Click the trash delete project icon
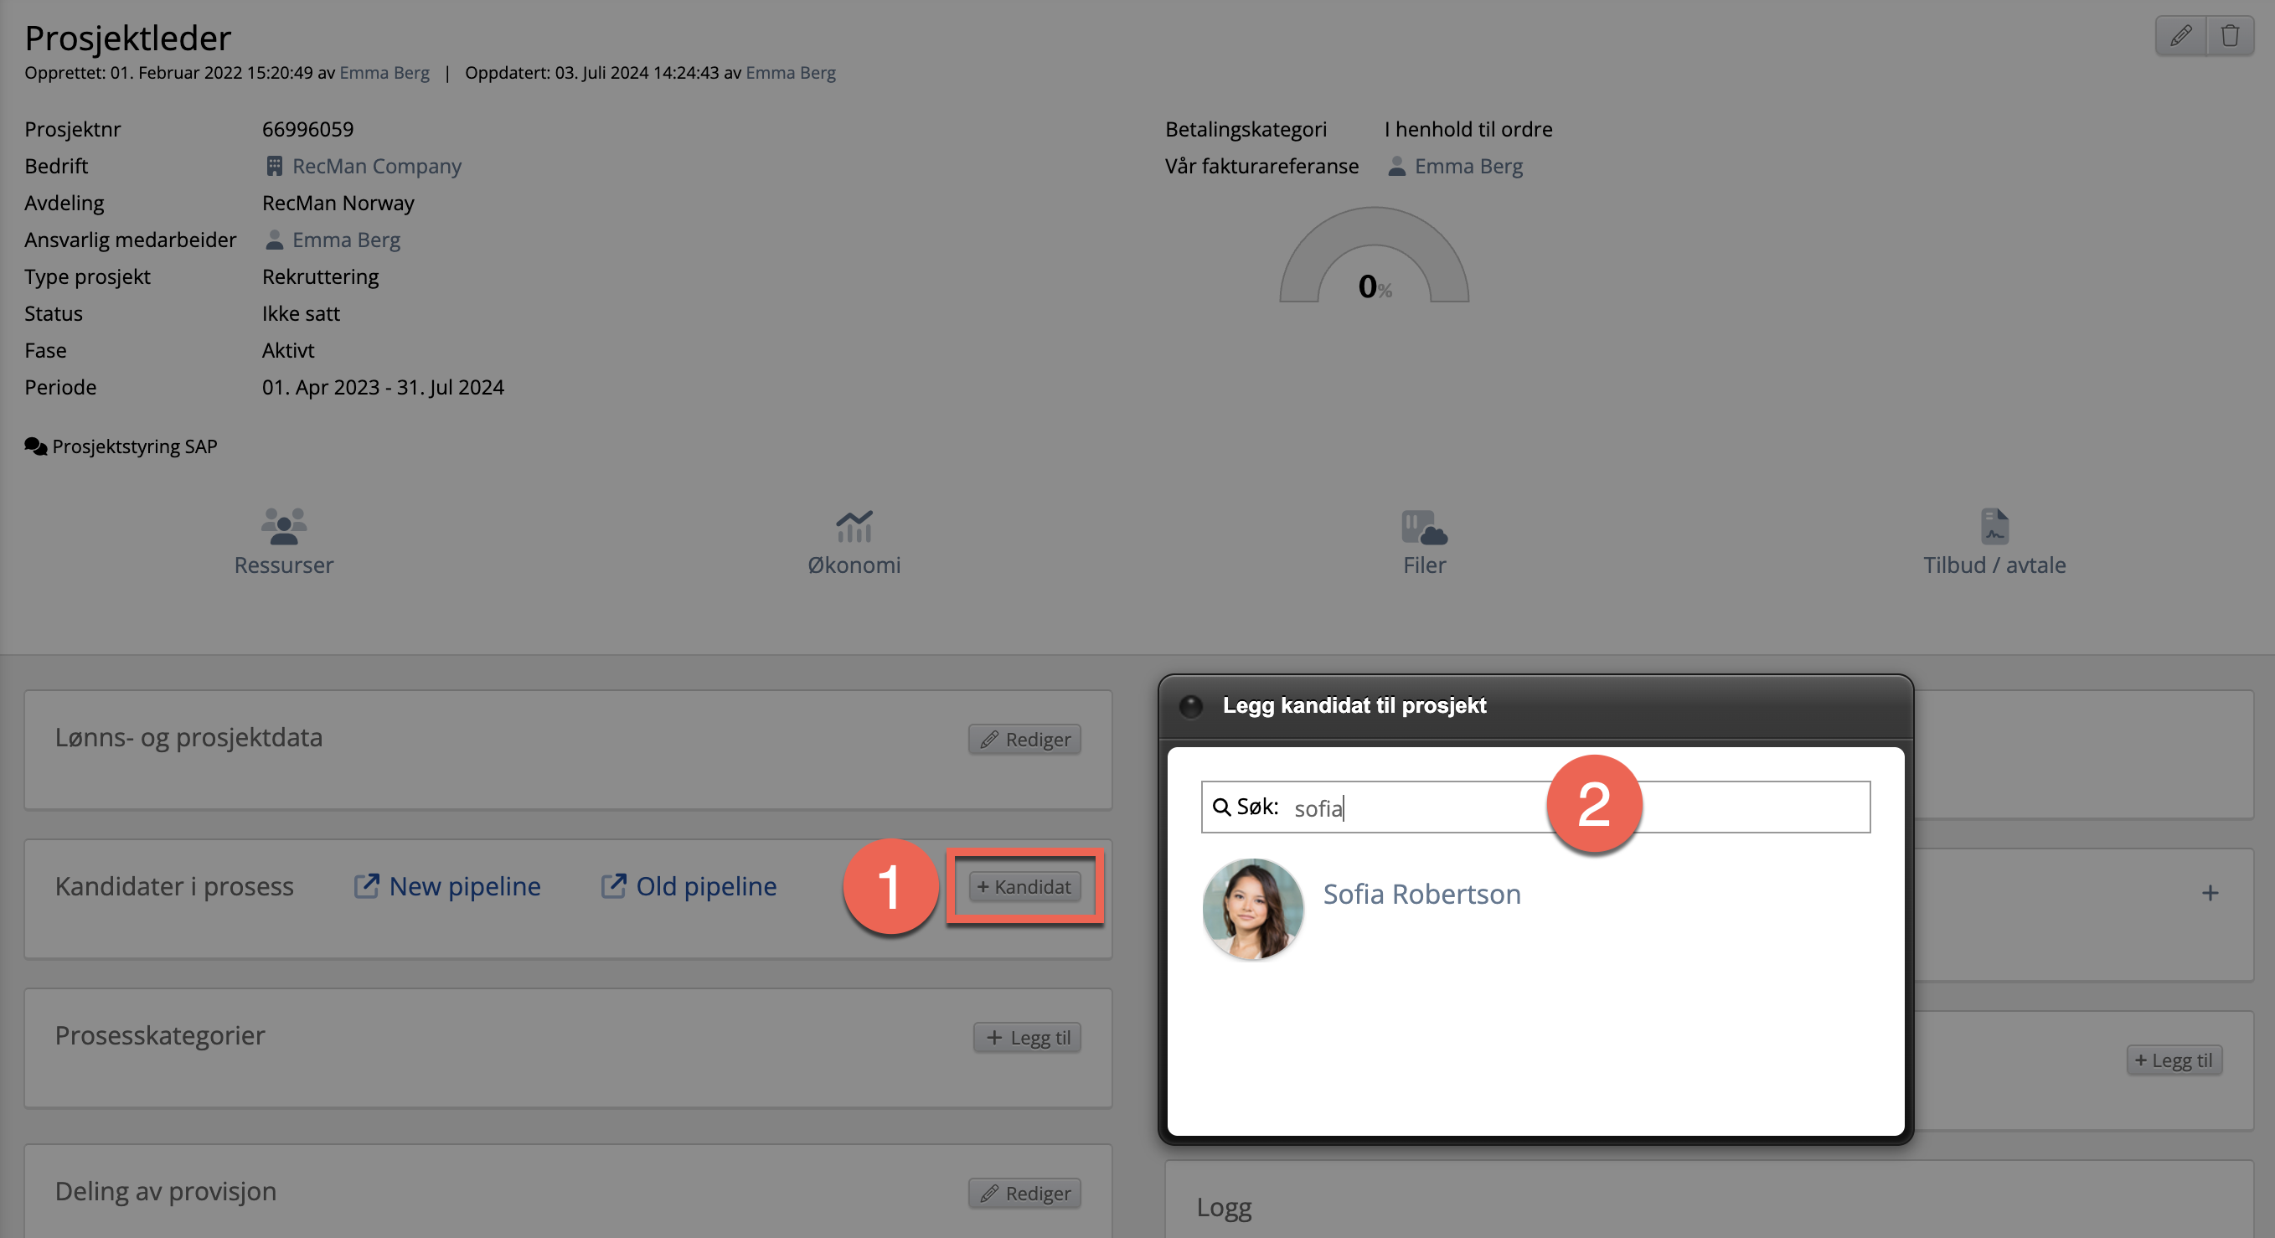Screen dimensions: 2275x1238 tap(2230, 36)
